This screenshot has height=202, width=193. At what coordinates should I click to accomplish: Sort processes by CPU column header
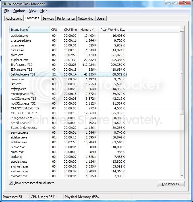54,30
